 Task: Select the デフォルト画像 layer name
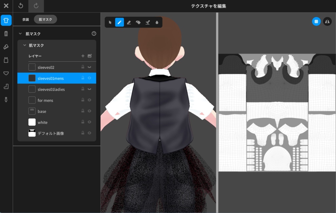51,134
